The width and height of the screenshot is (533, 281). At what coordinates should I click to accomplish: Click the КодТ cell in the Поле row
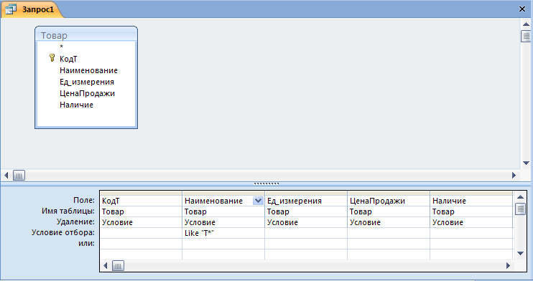tap(141, 201)
